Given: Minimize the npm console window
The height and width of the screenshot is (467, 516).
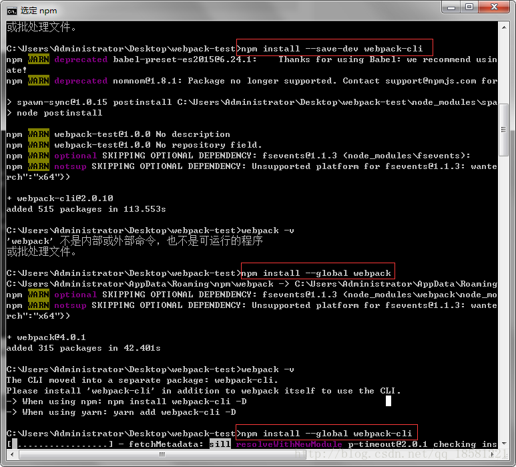Looking at the screenshot, I should (x=451, y=7).
